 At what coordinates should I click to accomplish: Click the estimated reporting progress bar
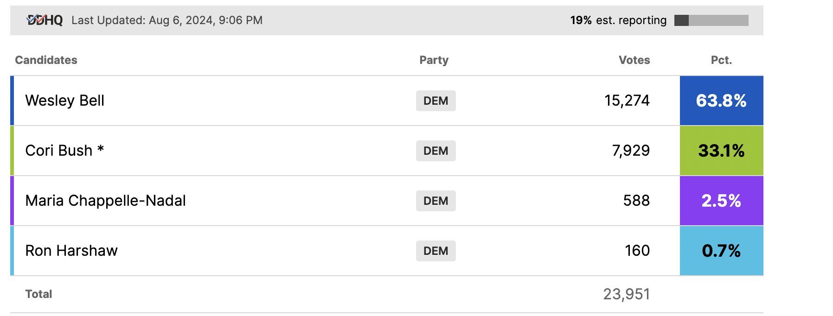point(711,20)
